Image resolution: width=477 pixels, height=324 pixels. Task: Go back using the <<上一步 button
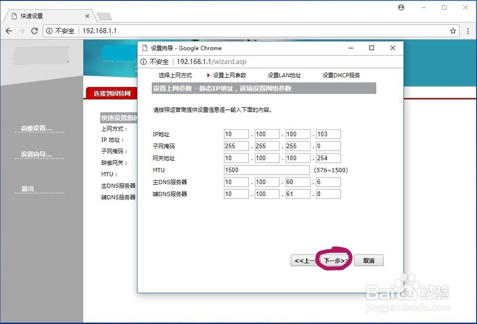tap(304, 260)
